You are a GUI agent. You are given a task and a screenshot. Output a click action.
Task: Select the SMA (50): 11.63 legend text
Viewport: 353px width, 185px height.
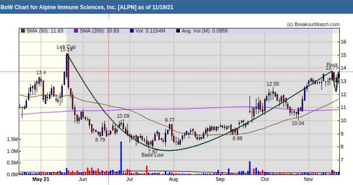tap(45, 31)
